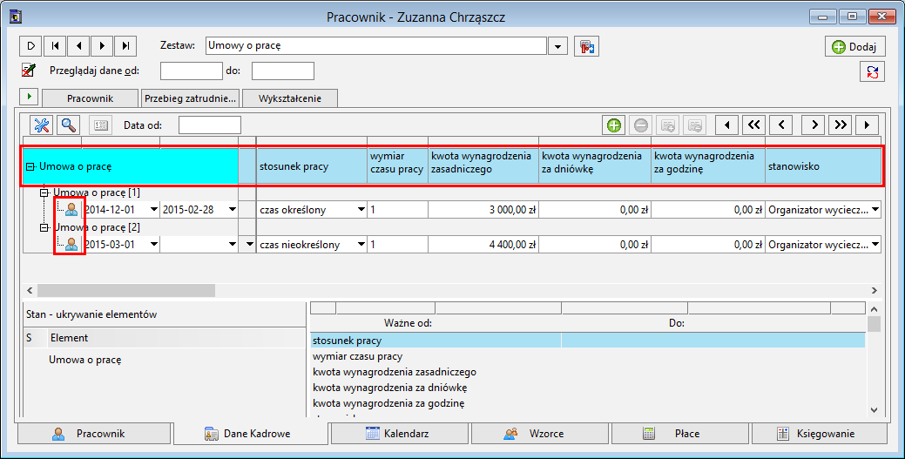The width and height of the screenshot is (905, 459).
Task: Open the Wykształcenie tab
Action: pos(290,98)
